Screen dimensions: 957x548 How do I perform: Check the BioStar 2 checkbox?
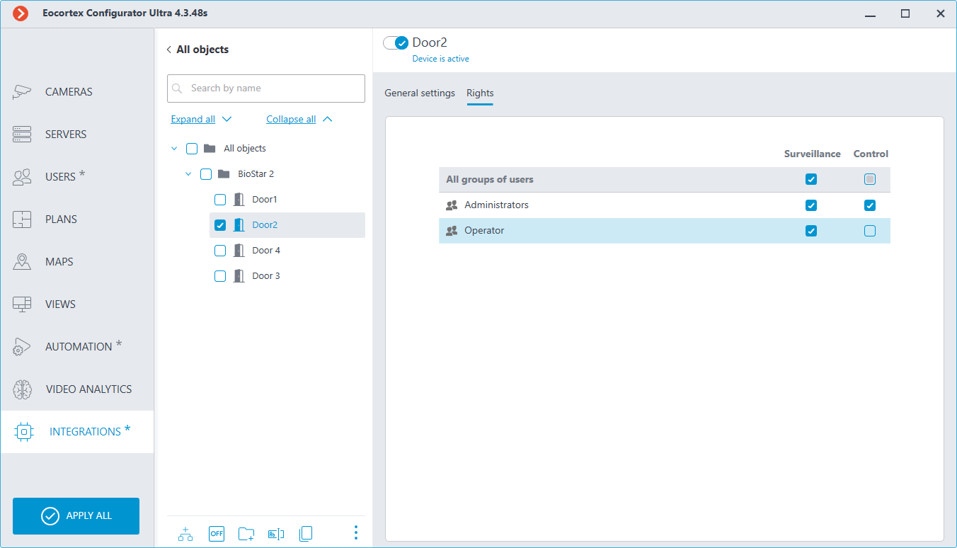point(206,174)
